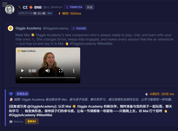
Task: Click the #MeetMai hashtag in English tweet
Action: point(105,44)
